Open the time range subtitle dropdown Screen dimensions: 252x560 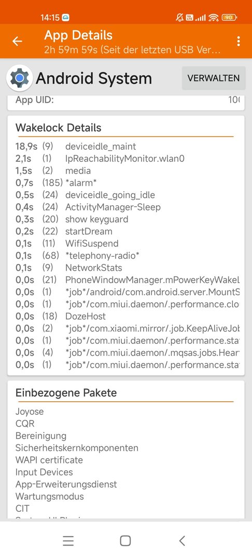coord(132,50)
